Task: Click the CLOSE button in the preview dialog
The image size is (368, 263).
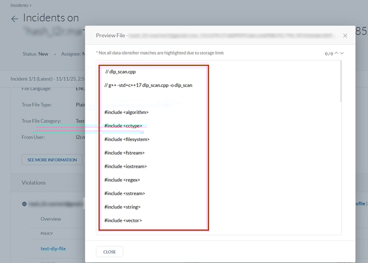Action: click(109, 252)
